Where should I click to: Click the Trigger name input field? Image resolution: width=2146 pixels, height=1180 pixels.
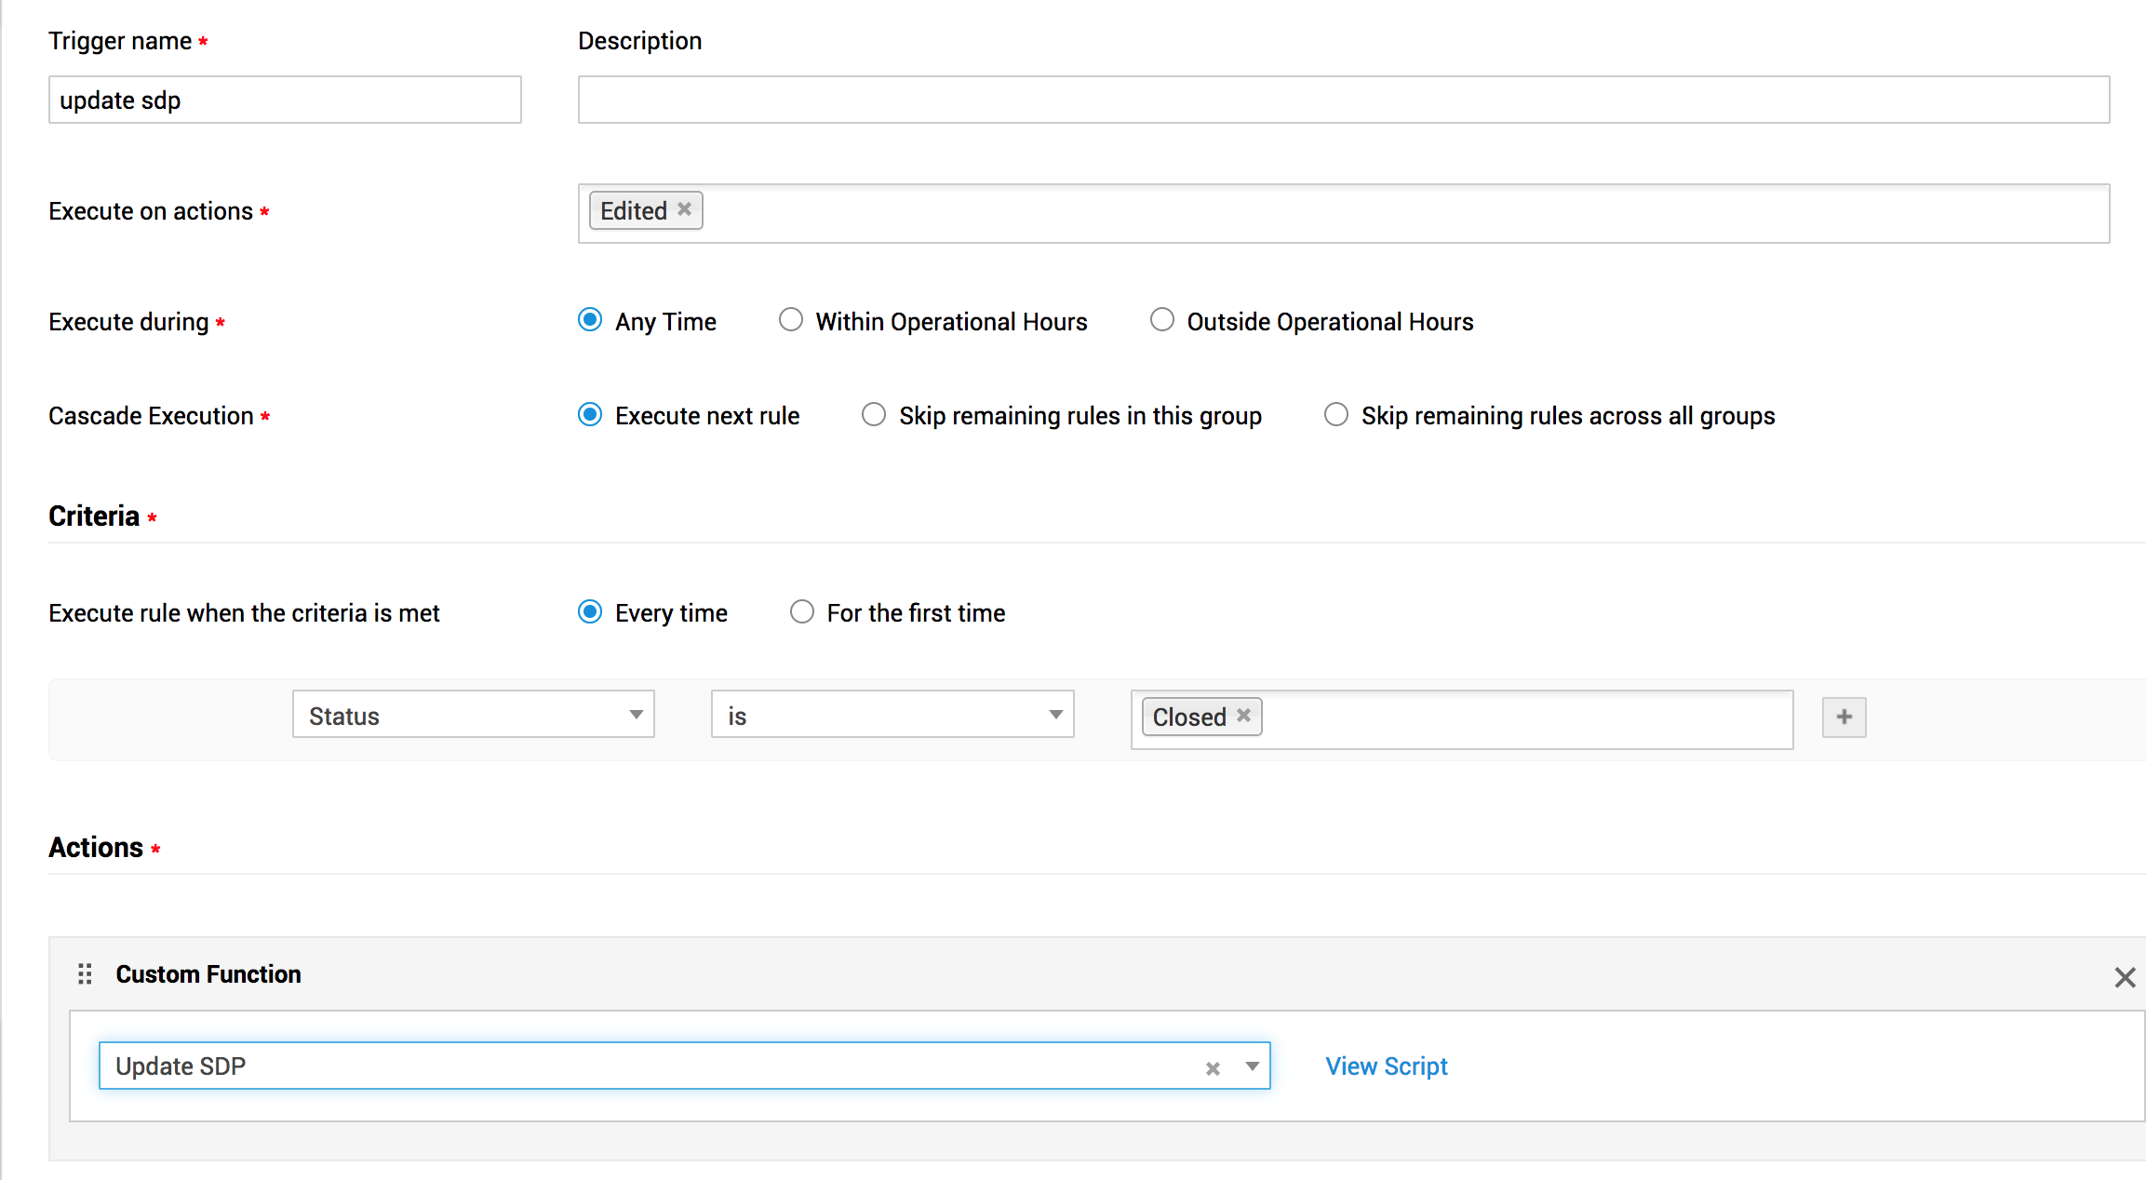pyautogui.click(x=284, y=100)
